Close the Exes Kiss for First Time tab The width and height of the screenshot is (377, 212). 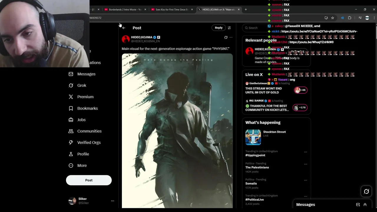(192, 9)
